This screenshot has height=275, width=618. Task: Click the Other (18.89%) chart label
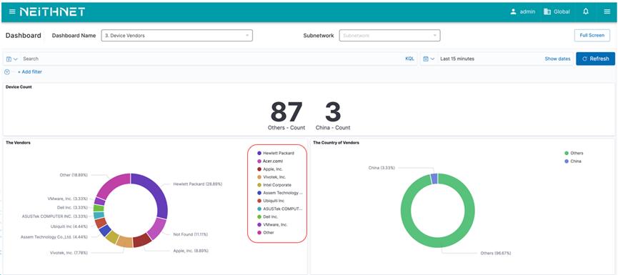tap(74, 174)
